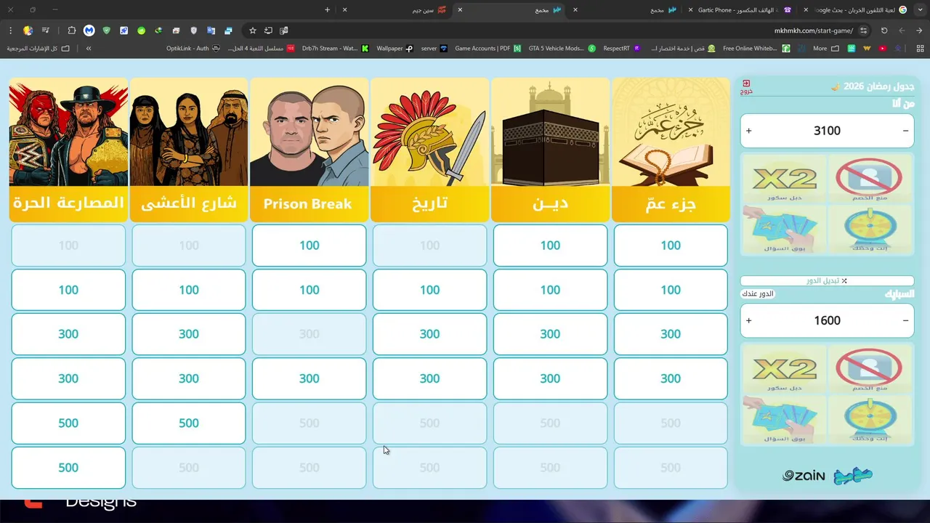Click the YouTube bookmark icon
Image resolution: width=930 pixels, height=523 pixels.
(883, 49)
